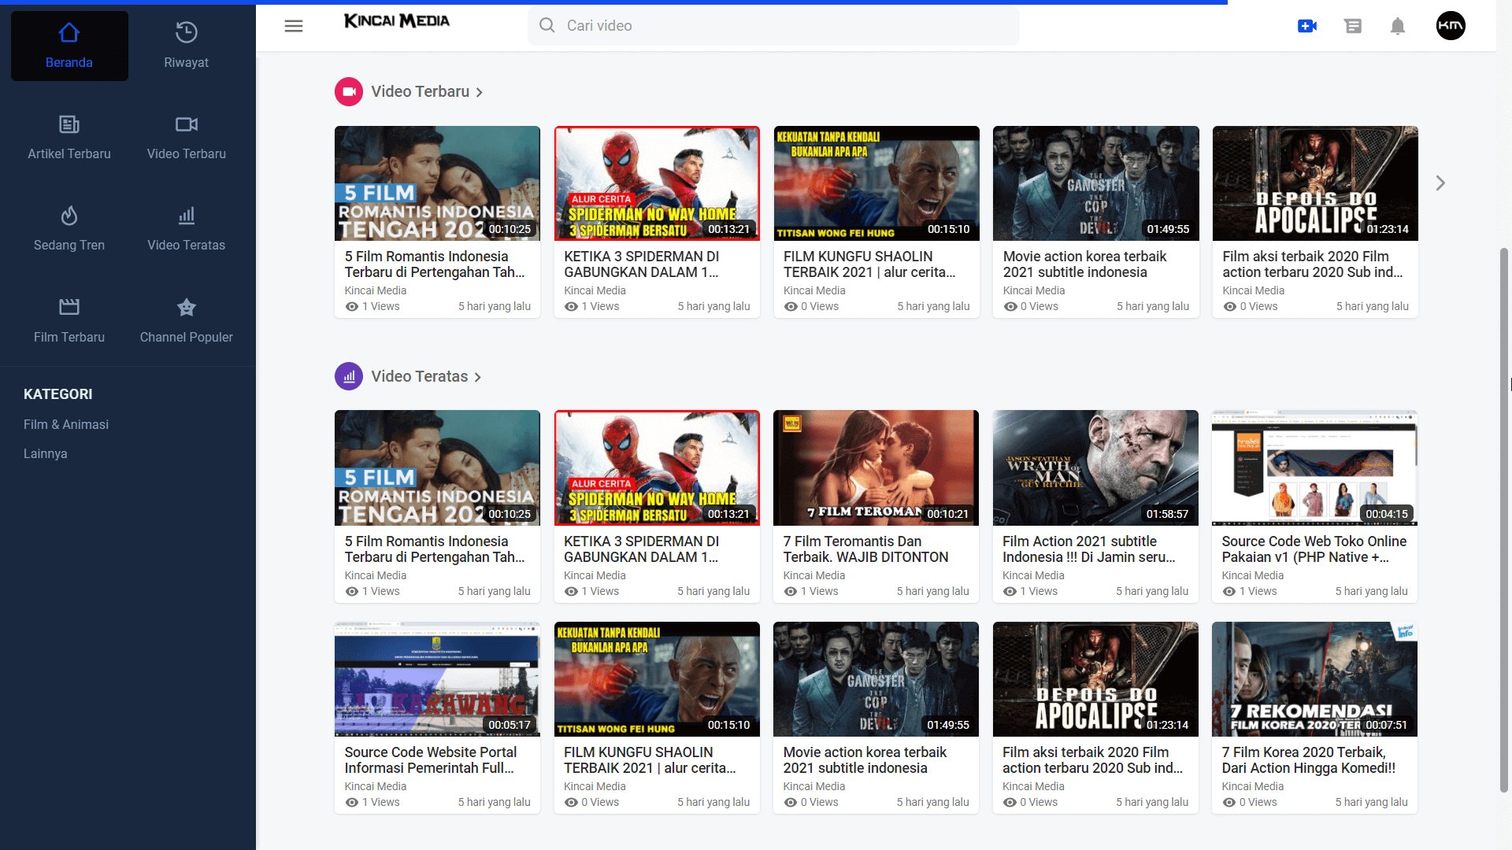Click the search magnifier icon
Viewport: 1512px width, 850px height.
click(x=547, y=25)
